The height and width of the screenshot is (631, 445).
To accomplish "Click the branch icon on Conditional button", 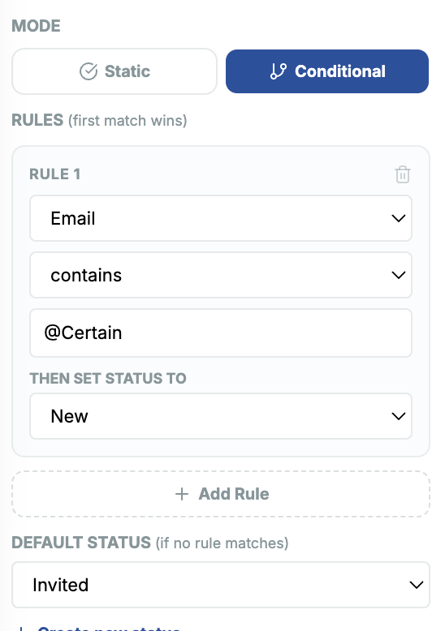I will point(278,71).
